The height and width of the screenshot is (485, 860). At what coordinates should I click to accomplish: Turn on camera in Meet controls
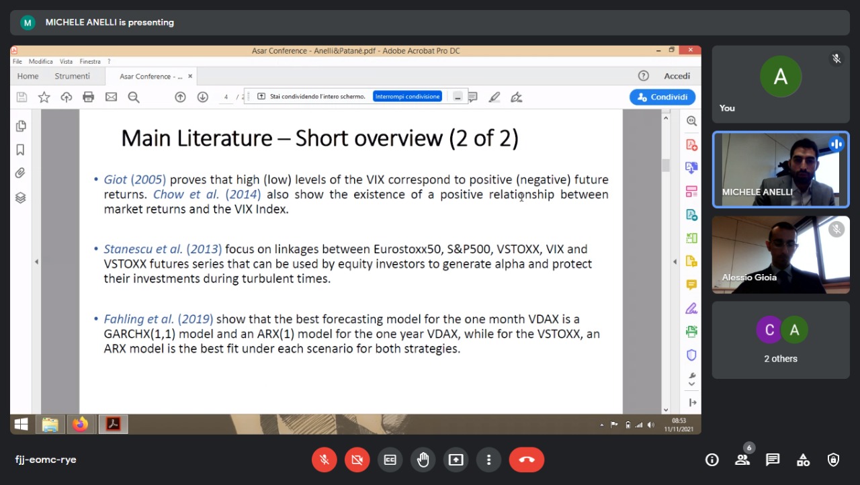(357, 459)
